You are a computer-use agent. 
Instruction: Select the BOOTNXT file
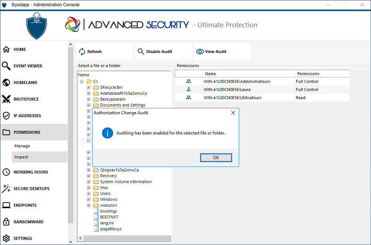coord(109,217)
